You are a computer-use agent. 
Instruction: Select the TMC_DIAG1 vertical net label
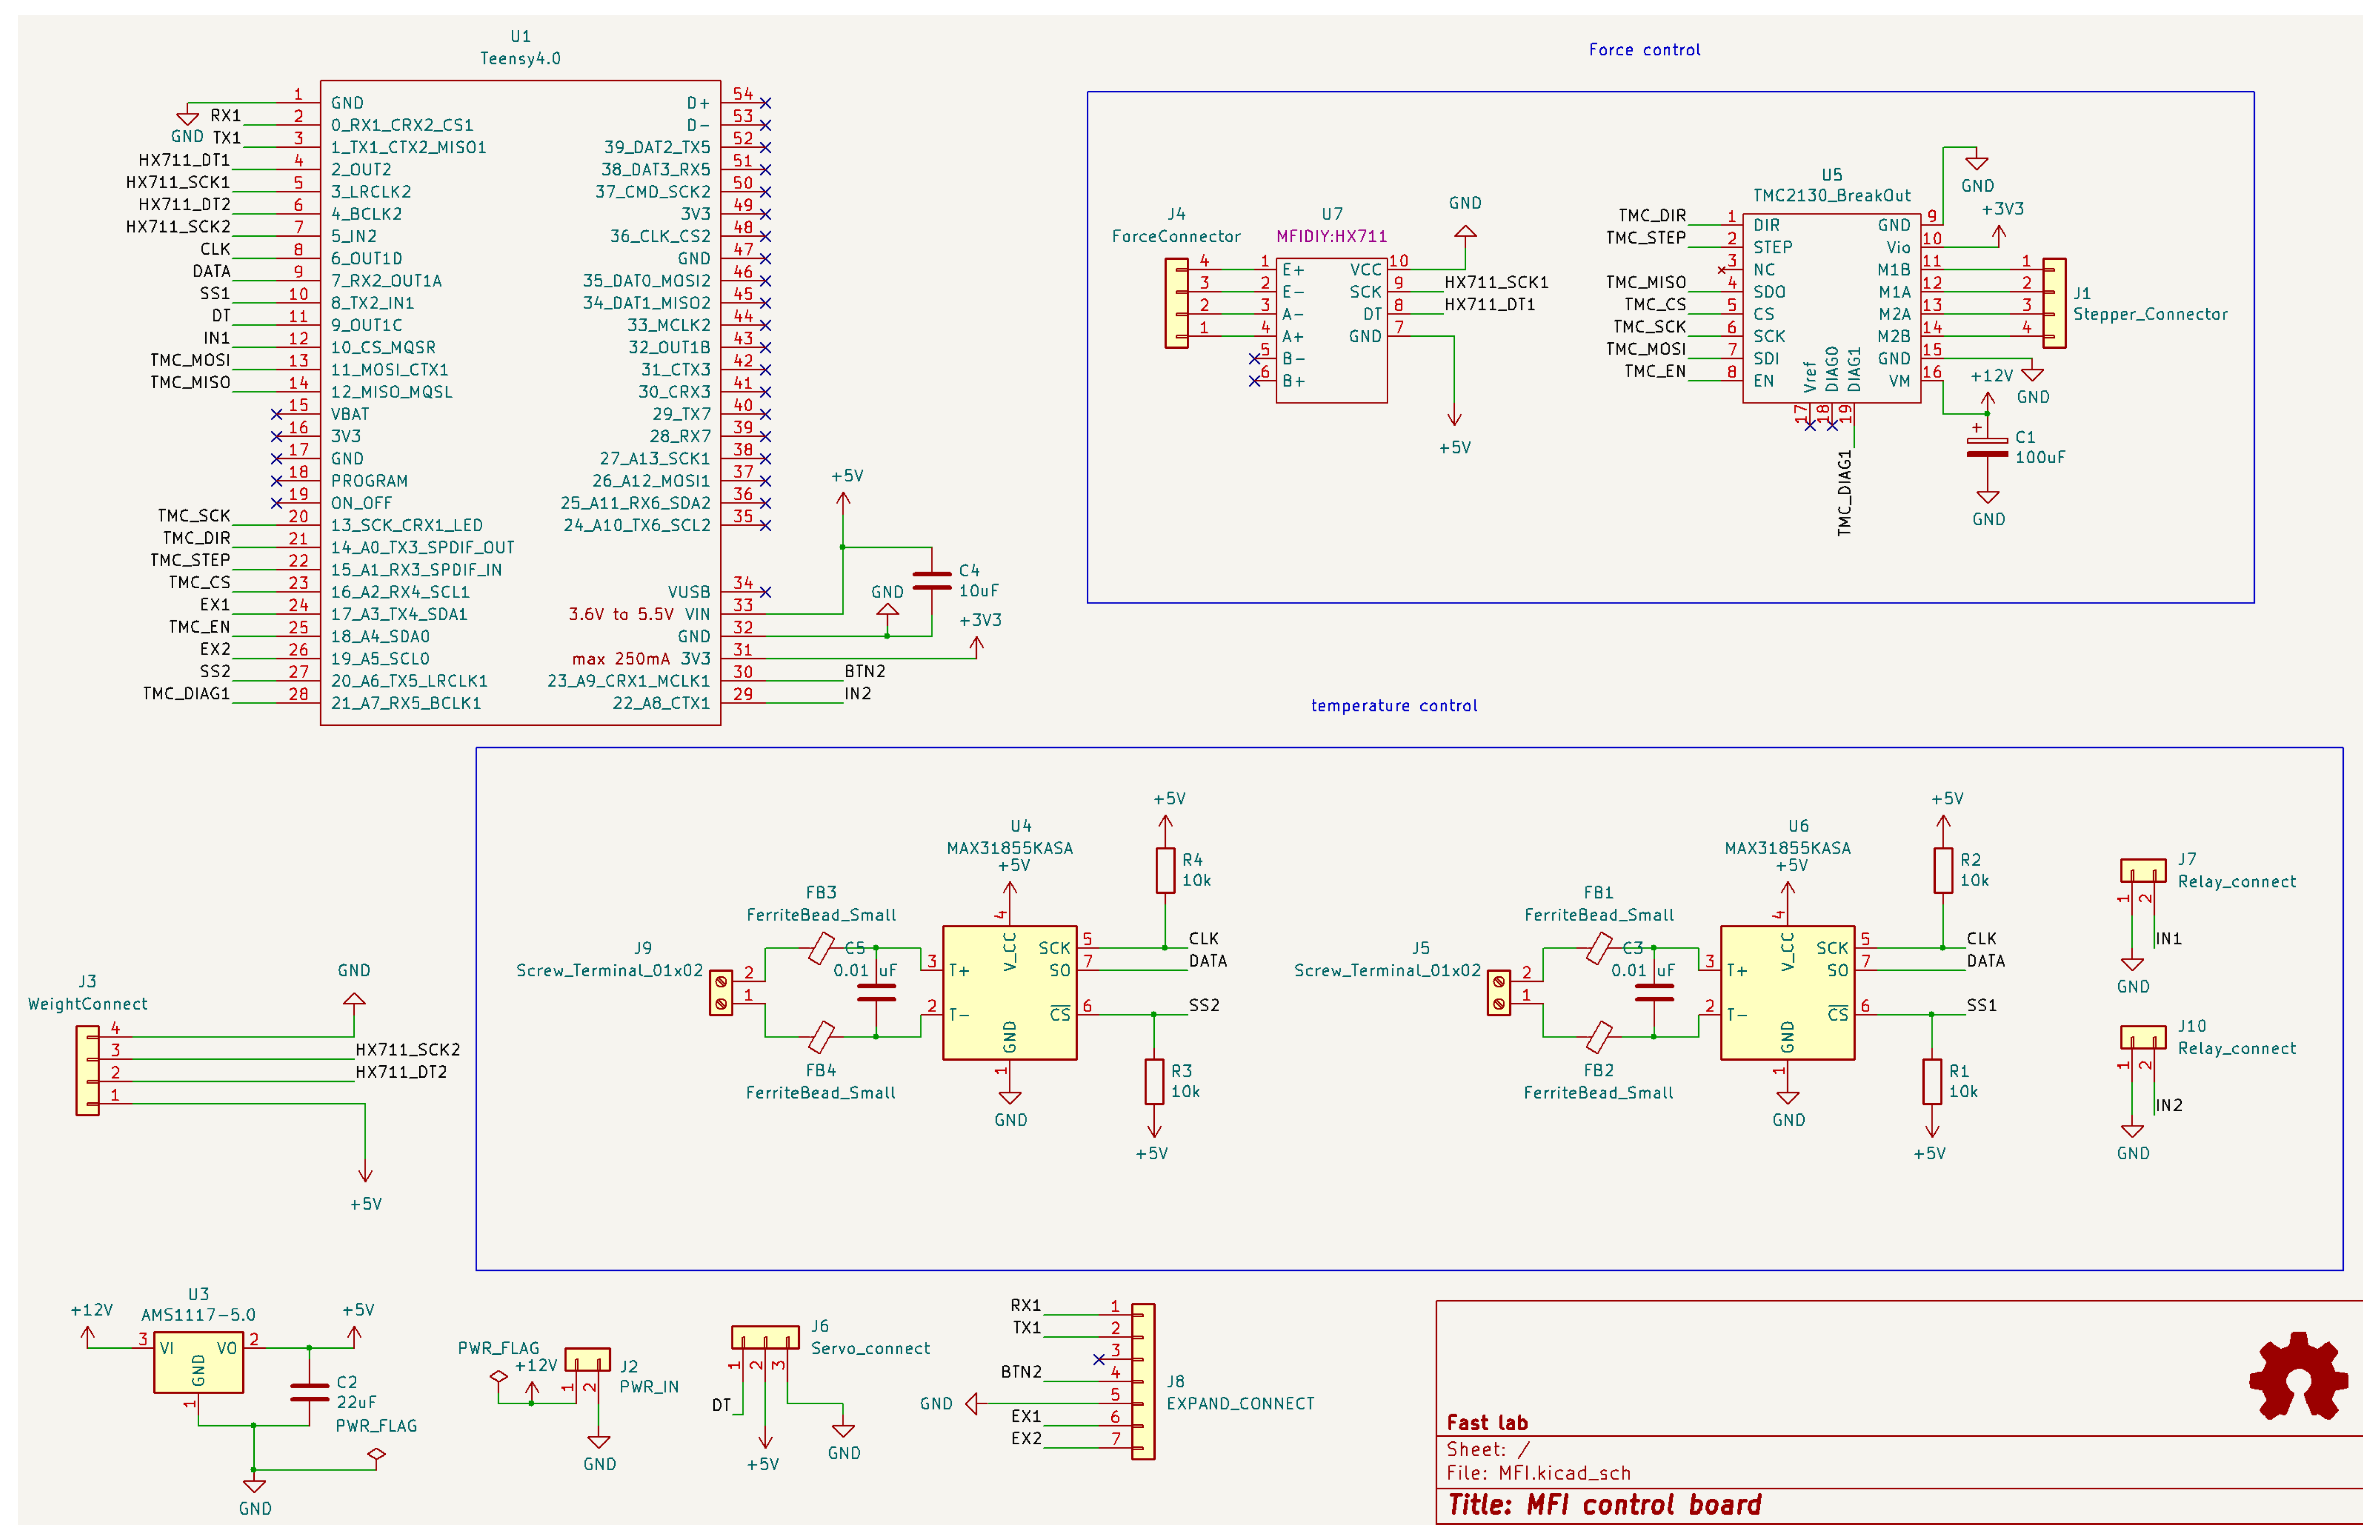[x=1845, y=492]
